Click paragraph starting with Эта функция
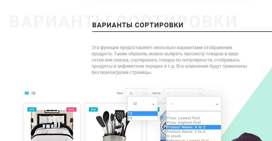 pyautogui.click(x=169, y=60)
